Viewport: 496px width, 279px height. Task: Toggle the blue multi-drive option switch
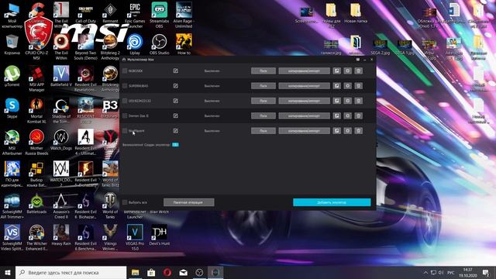pos(176,145)
